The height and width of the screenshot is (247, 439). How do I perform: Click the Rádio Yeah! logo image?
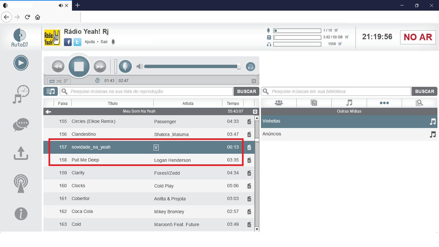(52, 38)
